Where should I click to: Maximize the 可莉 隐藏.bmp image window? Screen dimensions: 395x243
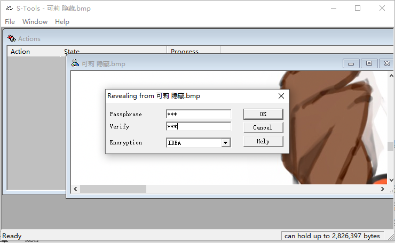[x=369, y=63]
